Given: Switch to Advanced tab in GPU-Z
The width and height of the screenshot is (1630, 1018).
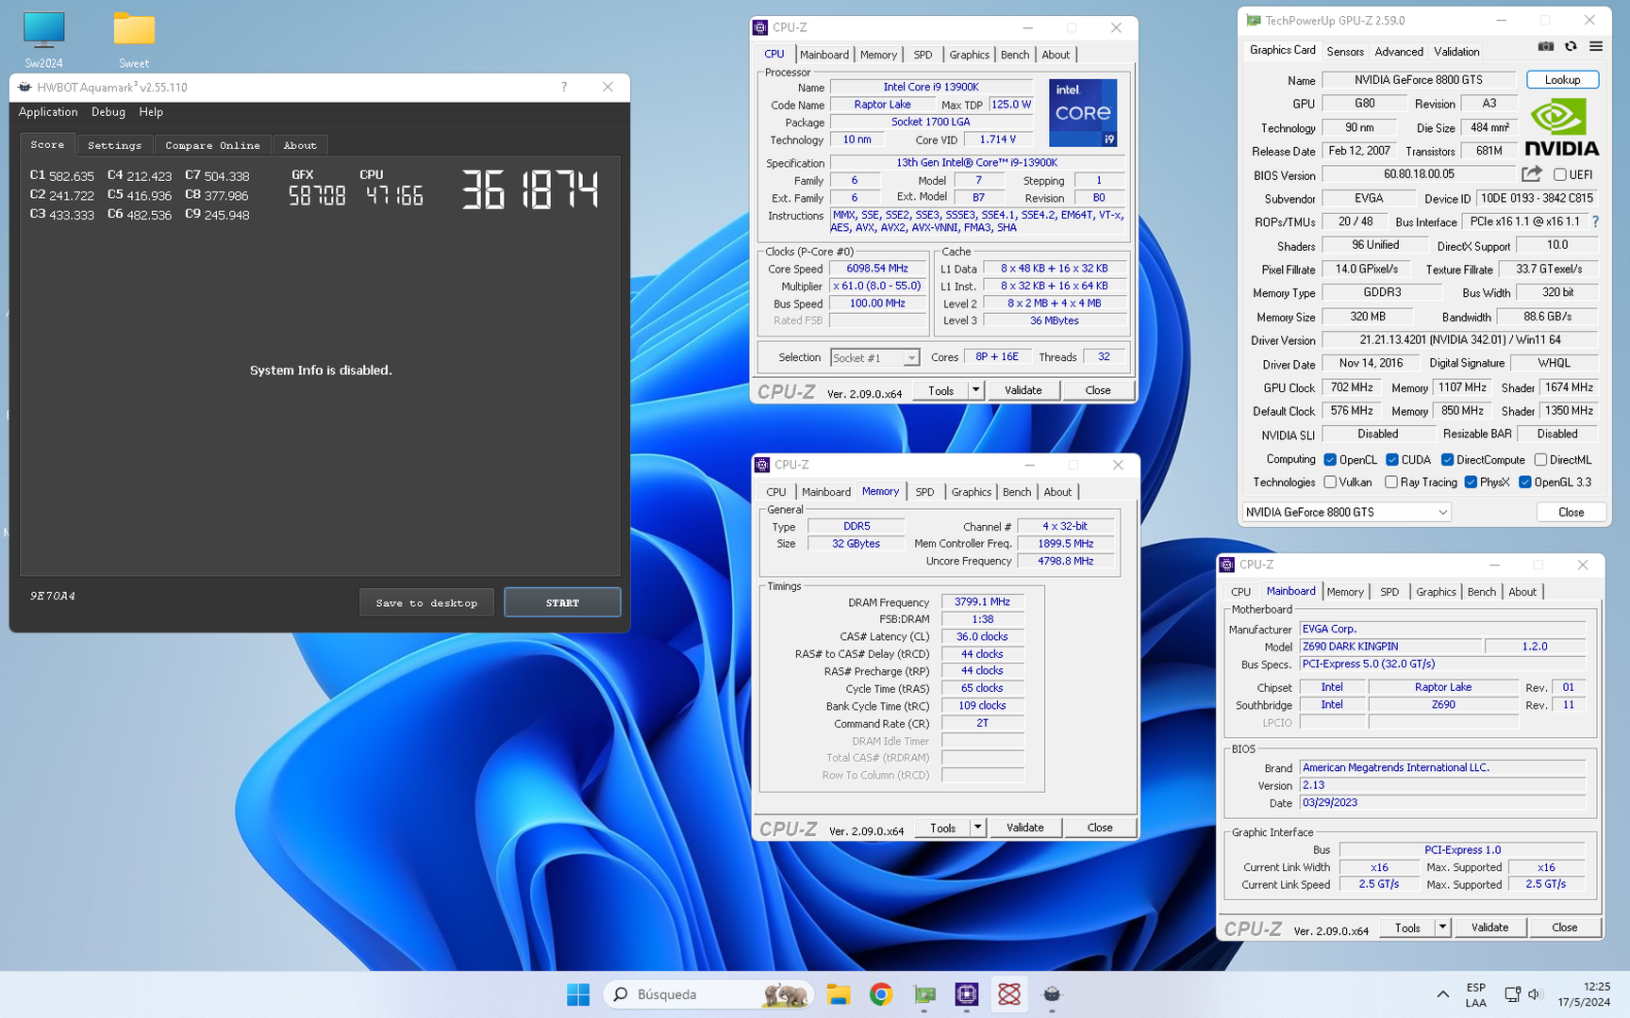Looking at the screenshot, I should 1399,52.
